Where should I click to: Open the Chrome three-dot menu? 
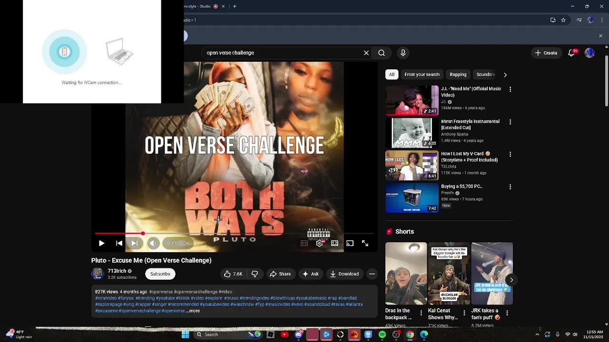coord(602,20)
